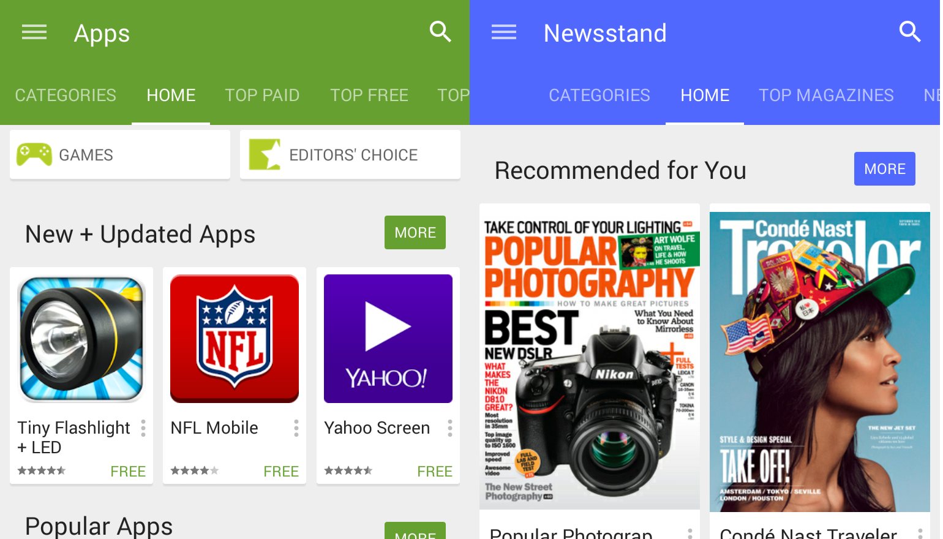Tap the search icon in Newsstand header
This screenshot has width=943, height=539.
click(910, 31)
